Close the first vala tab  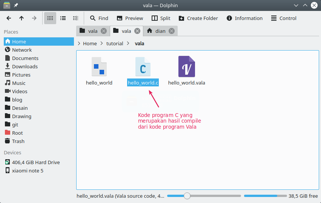(x=104, y=31)
